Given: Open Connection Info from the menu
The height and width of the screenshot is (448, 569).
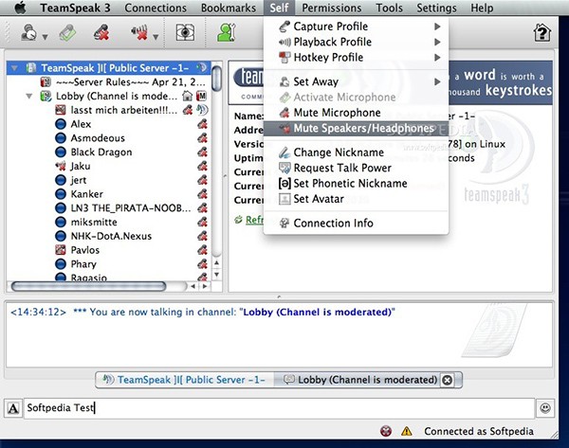Looking at the screenshot, I should tap(356, 224).
